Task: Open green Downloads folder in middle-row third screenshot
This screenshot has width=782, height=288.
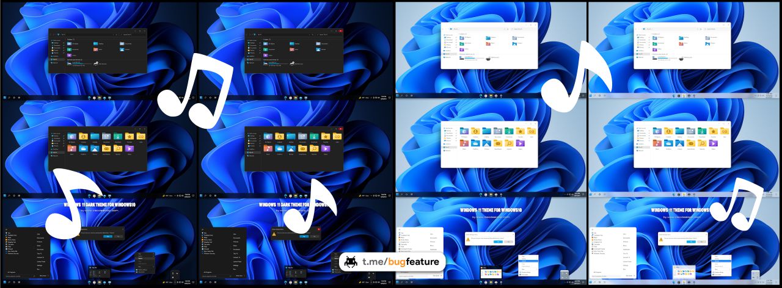Action: (509, 131)
